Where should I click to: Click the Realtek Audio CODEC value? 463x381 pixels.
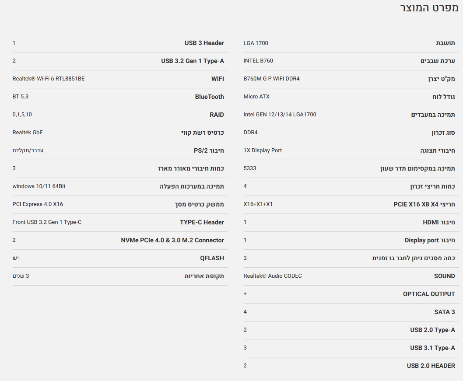click(x=273, y=276)
